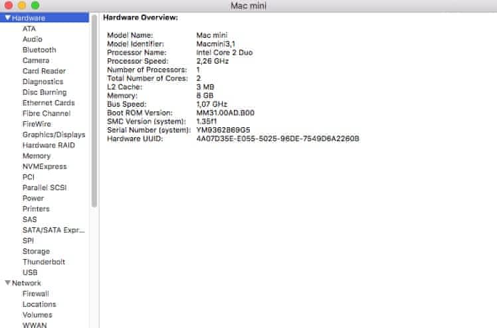The width and height of the screenshot is (497, 328).
Task: Select Hardware RAID in the sidebar
Action: (49, 145)
